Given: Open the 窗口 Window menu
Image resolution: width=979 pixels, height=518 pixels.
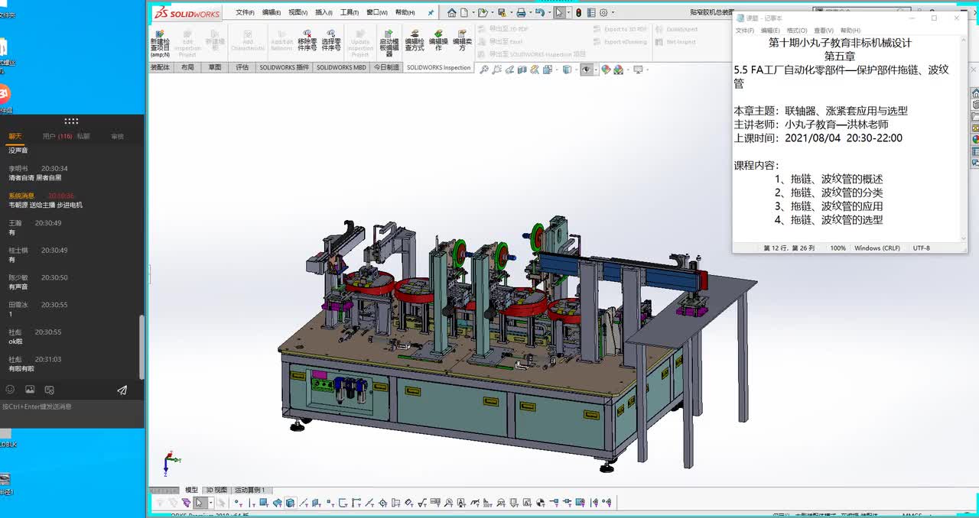Looking at the screenshot, I should click(x=377, y=13).
